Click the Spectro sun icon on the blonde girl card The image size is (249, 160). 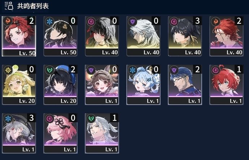(x=8, y=70)
